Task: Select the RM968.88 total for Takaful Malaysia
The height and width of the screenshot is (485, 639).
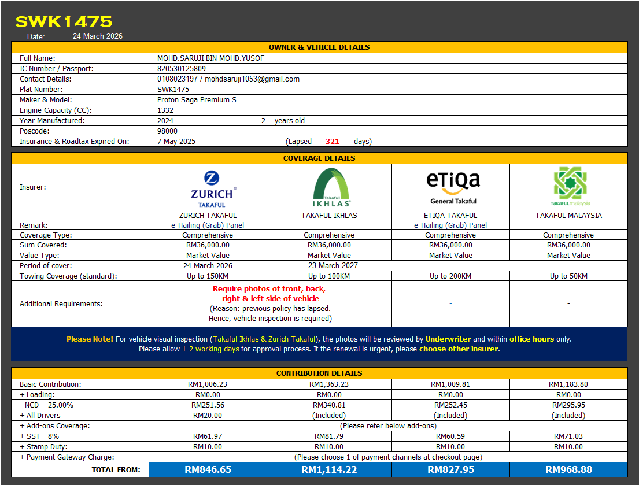Action: (x=568, y=469)
